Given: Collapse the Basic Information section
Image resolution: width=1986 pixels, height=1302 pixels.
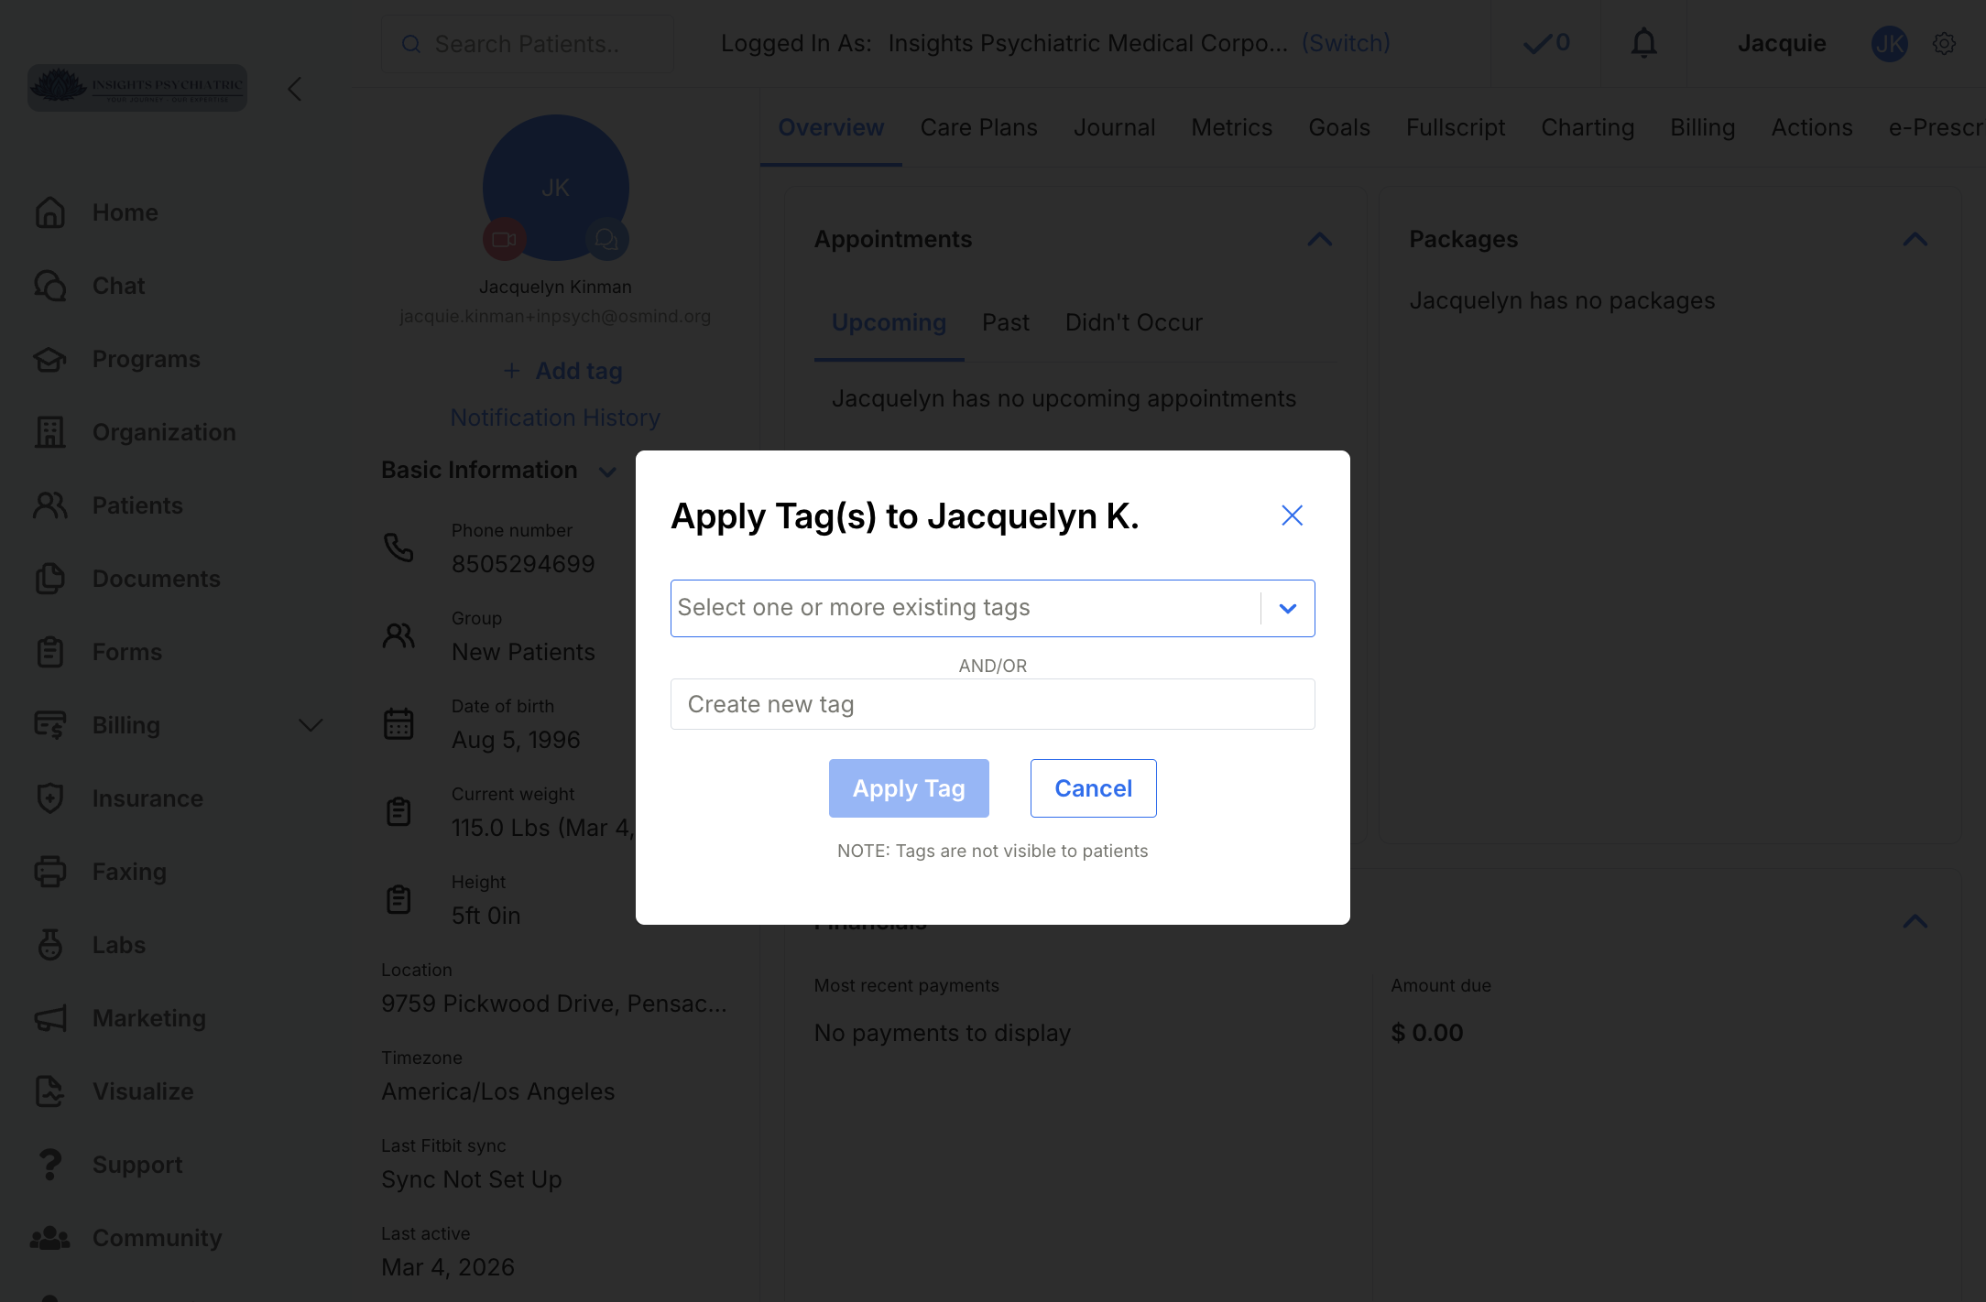Looking at the screenshot, I should [606, 472].
